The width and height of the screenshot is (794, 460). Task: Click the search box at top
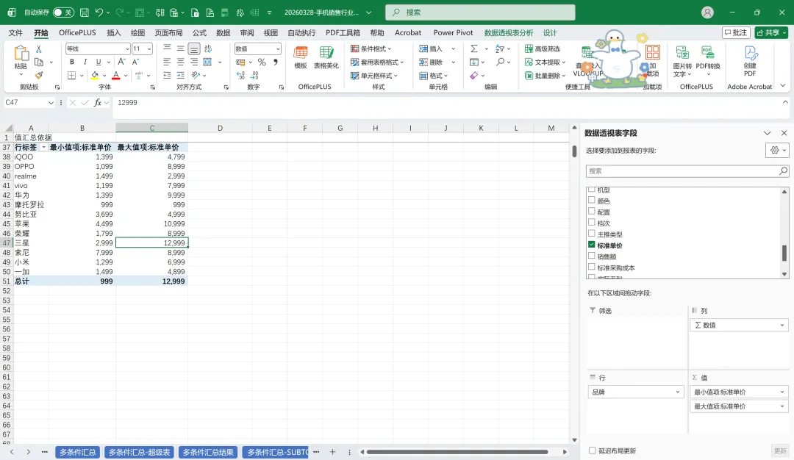click(x=480, y=12)
